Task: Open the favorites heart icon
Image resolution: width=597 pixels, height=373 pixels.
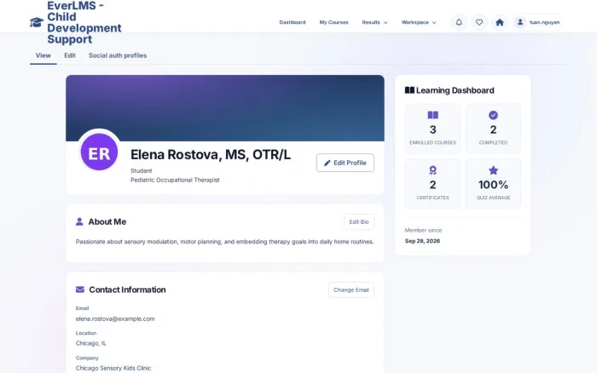Action: click(479, 22)
